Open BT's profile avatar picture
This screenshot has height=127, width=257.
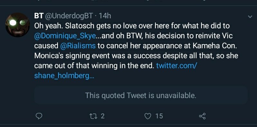17,25
